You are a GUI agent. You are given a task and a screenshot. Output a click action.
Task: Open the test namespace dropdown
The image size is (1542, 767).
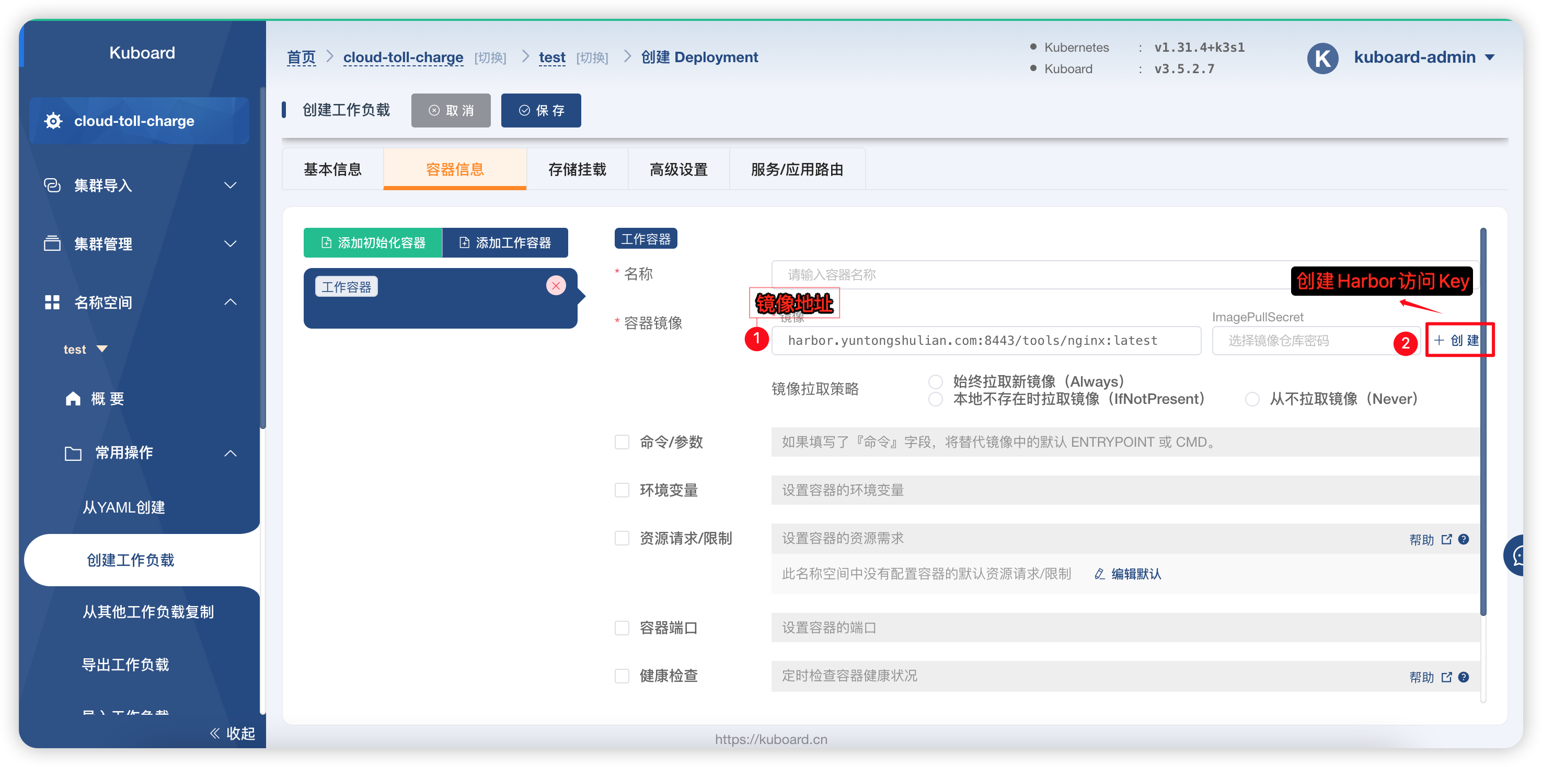click(85, 350)
